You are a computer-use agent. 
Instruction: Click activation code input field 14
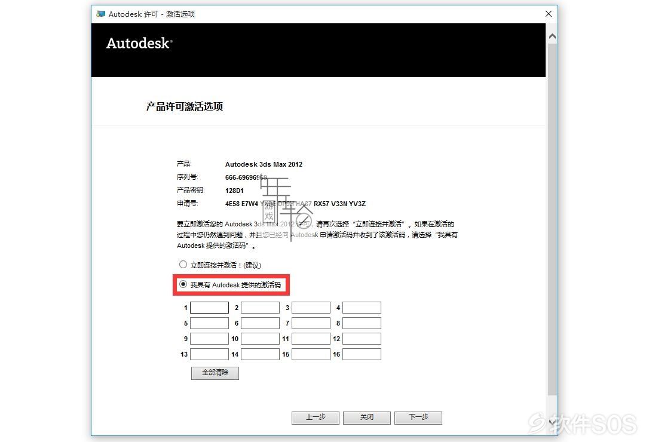coord(260,354)
